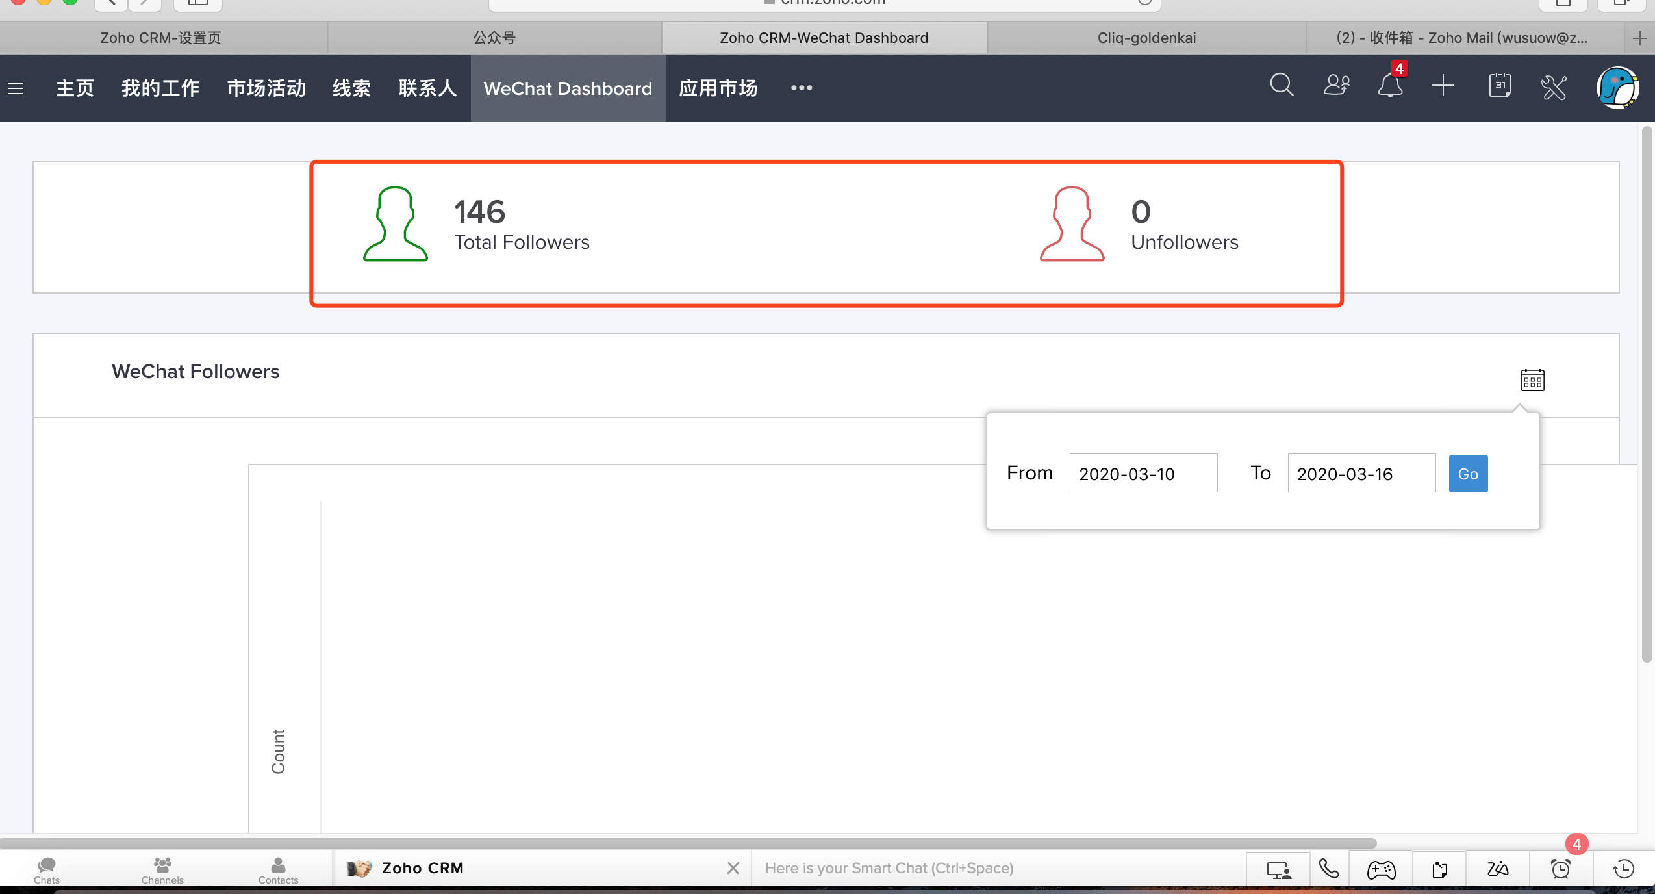Open the setup tools icon
Image resolution: width=1655 pixels, height=894 pixels.
pos(1554,87)
